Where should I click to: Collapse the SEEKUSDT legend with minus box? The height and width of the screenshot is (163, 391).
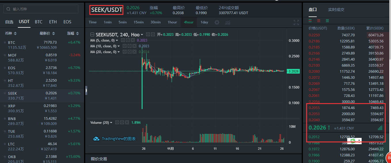click(92, 34)
